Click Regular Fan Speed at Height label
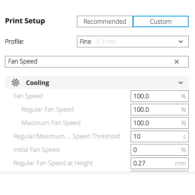The width and height of the screenshot is (195, 195). tap(53, 163)
